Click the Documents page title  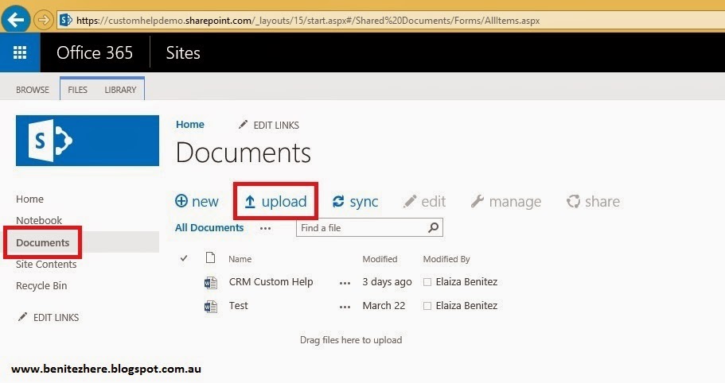coord(244,153)
